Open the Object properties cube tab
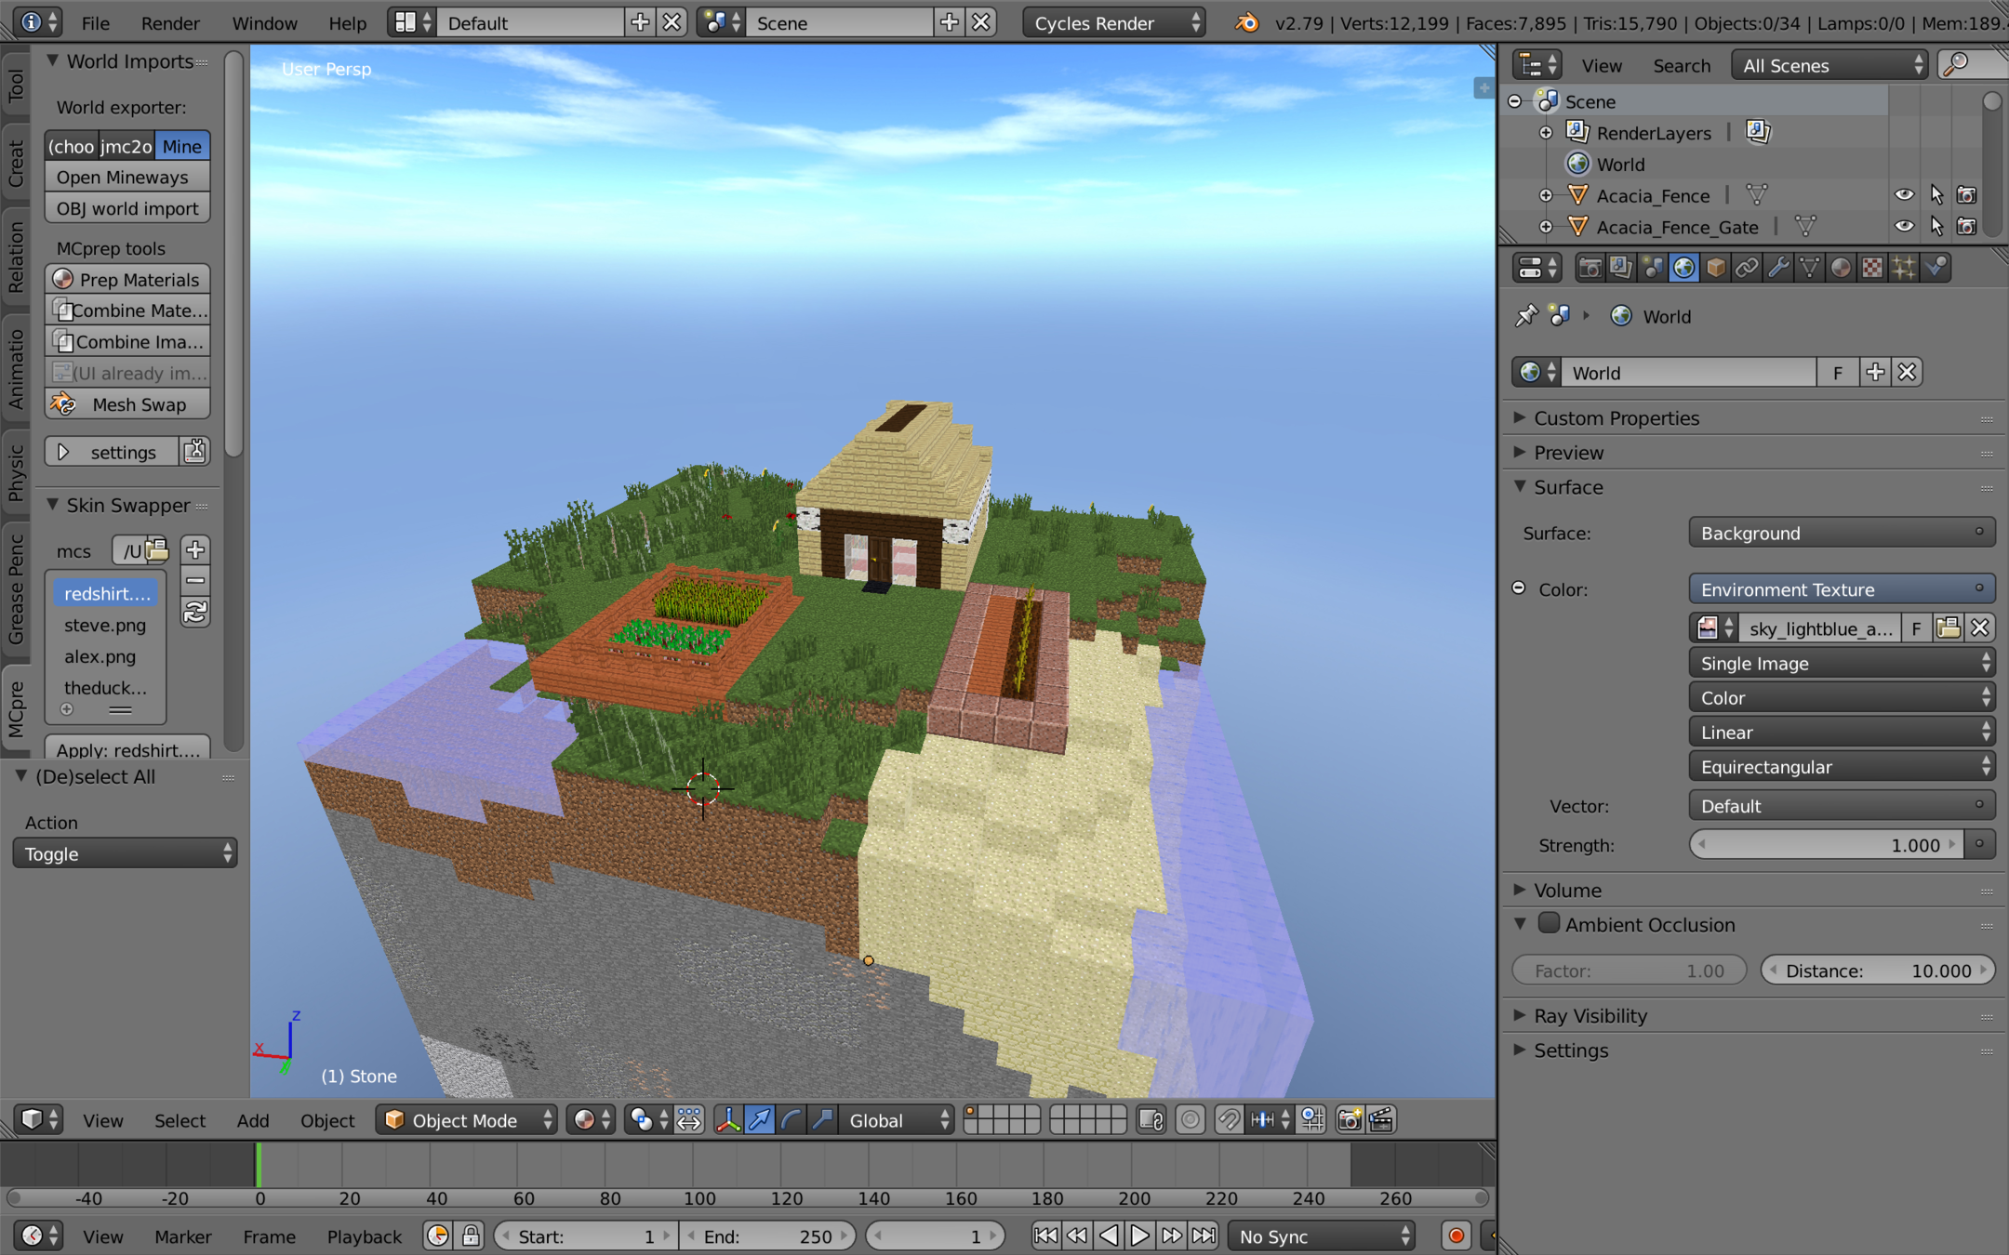This screenshot has width=2009, height=1255. click(1716, 269)
